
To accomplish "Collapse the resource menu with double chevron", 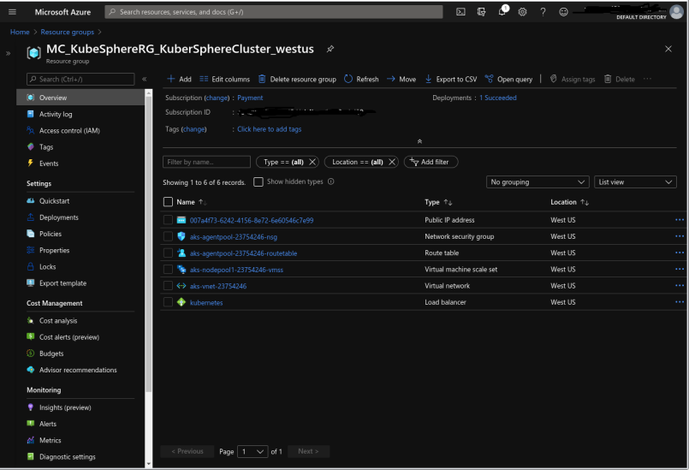I will (x=144, y=79).
